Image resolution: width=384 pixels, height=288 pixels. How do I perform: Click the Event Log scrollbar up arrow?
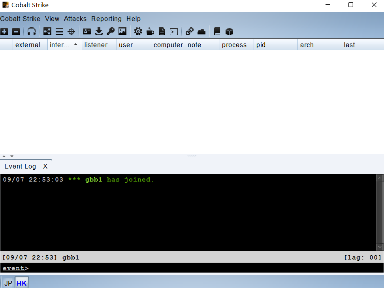coord(380,178)
